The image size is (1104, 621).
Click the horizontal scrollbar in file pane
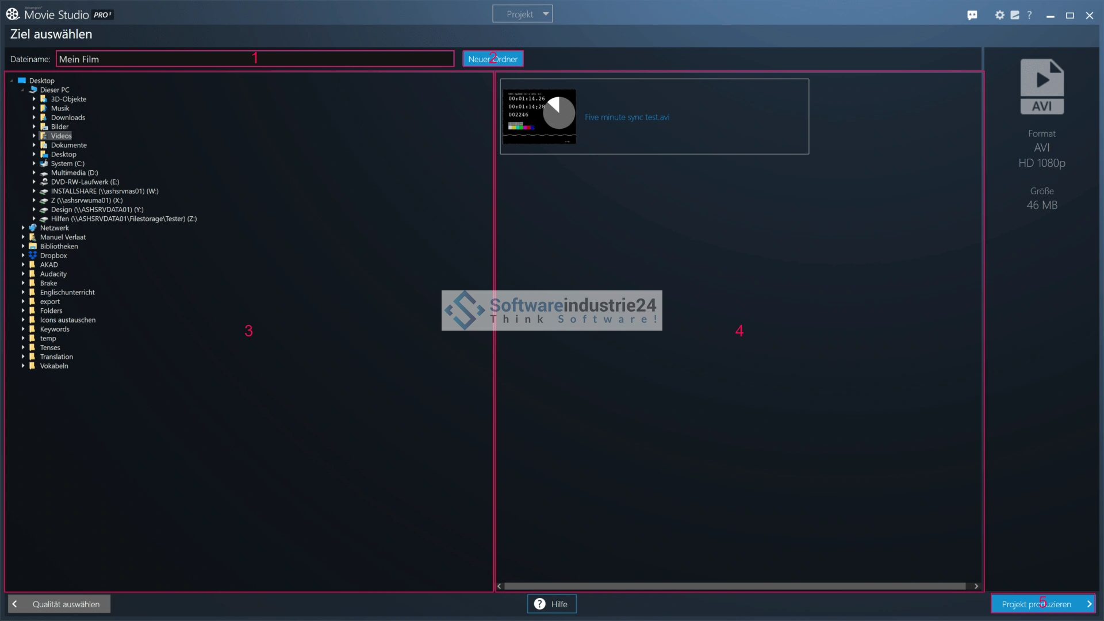734,586
